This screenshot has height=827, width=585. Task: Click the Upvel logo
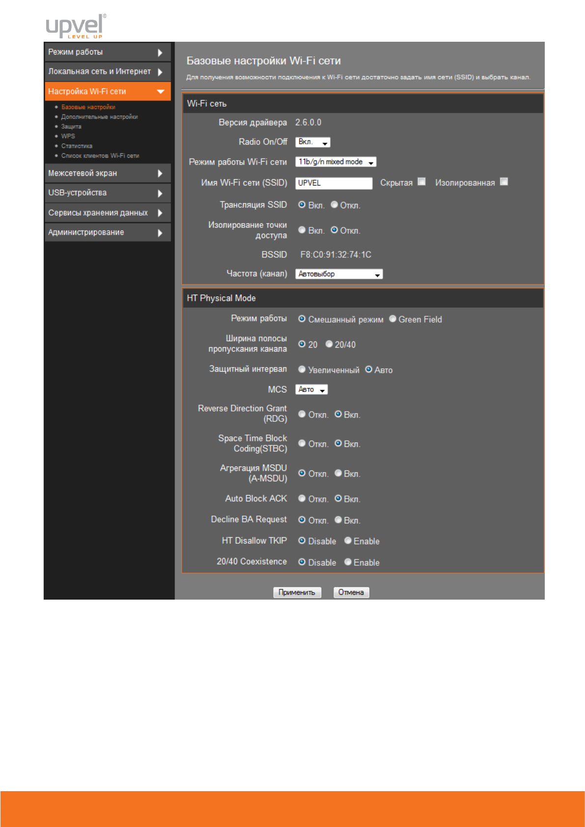[x=76, y=26]
